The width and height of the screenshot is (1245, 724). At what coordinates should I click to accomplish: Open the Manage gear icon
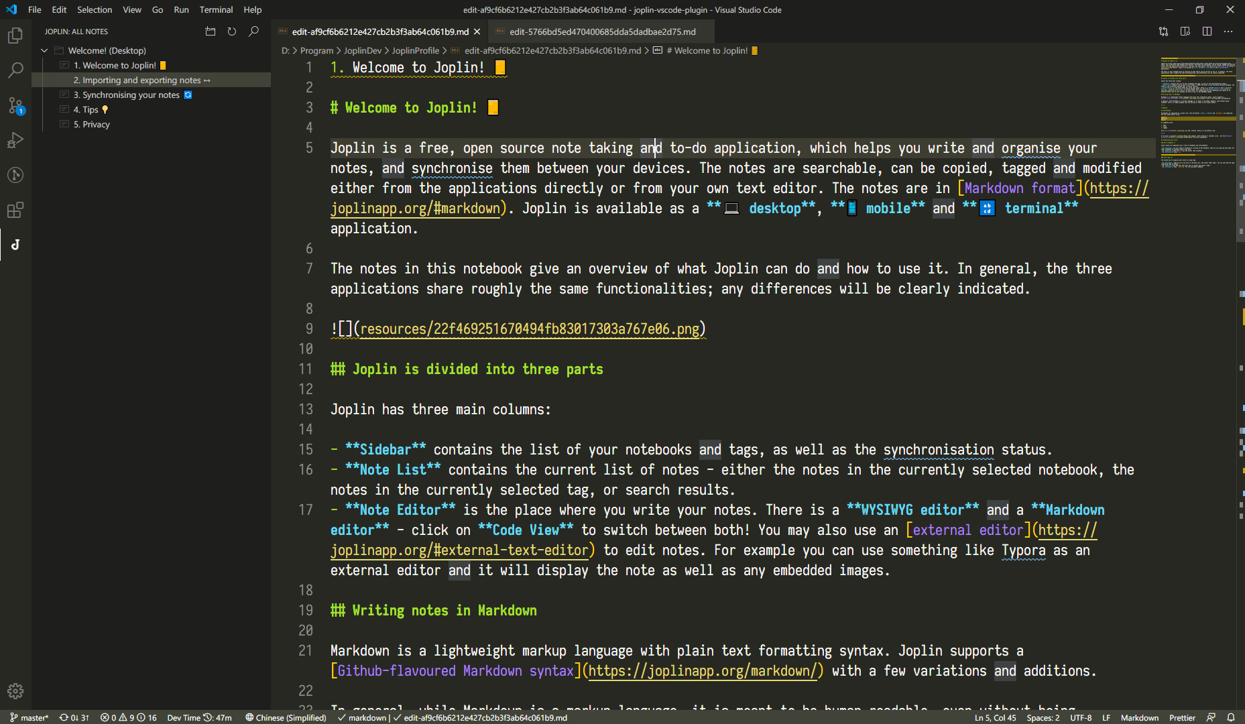coord(15,690)
